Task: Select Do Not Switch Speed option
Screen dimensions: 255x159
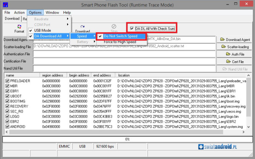Action: (x=122, y=36)
